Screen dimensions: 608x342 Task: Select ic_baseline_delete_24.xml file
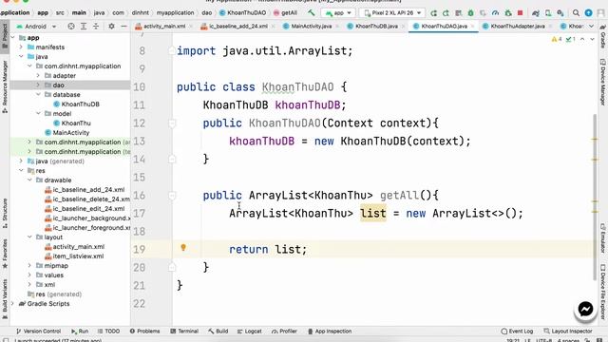87,199
